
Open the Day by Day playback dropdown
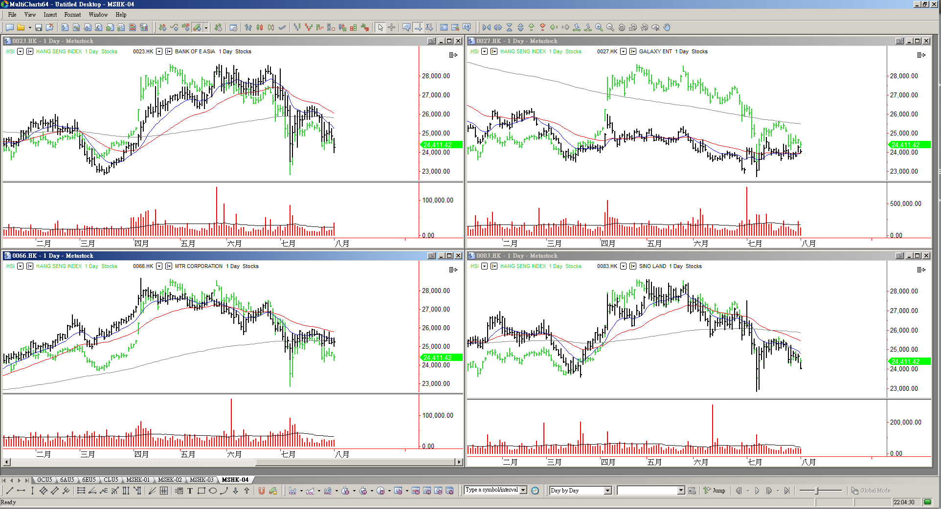(608, 491)
